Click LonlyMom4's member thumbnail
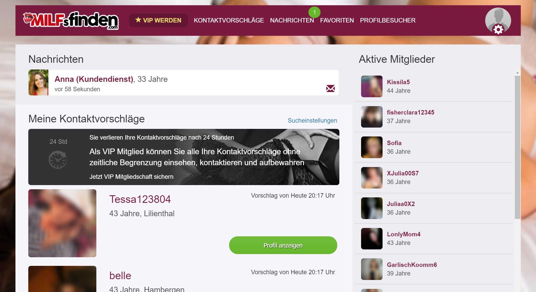 click(372, 239)
